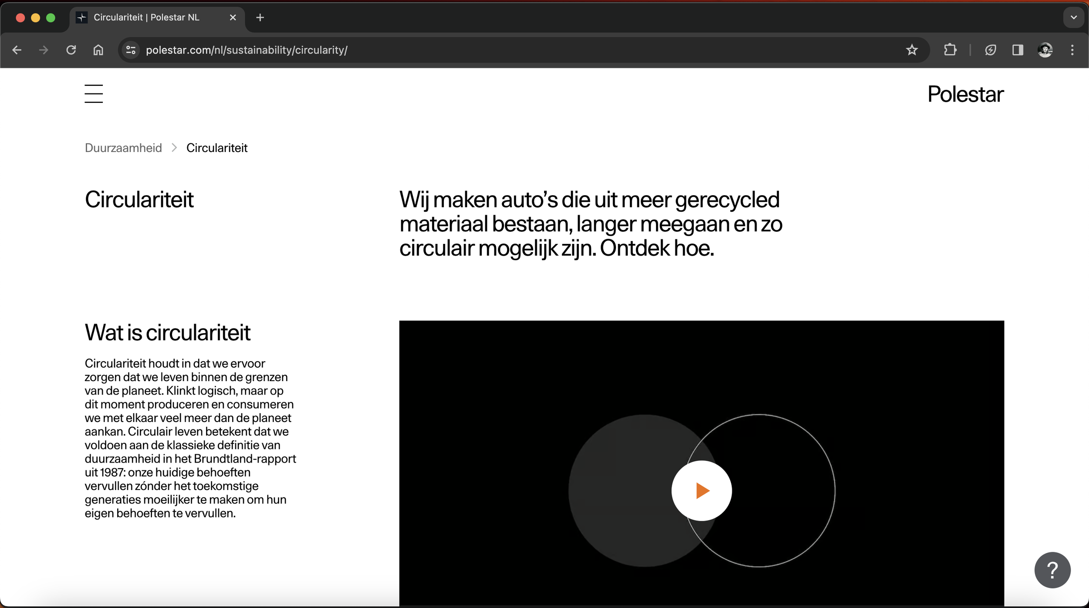
Task: Navigate to Duurzaamheid breadcrumb link
Action: pyautogui.click(x=123, y=148)
